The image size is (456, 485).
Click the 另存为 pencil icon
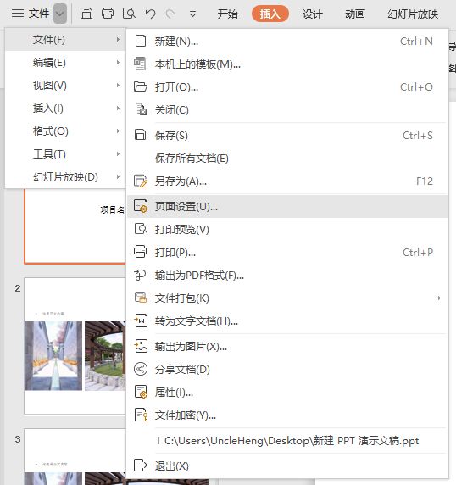tap(141, 181)
